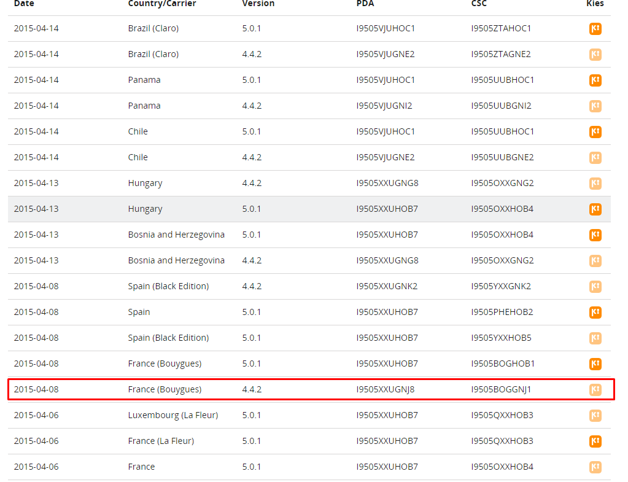Image resolution: width=628 pixels, height=482 pixels.
Task: Click 'Chile' cell in the 4.4.2 row
Action: [138, 157]
